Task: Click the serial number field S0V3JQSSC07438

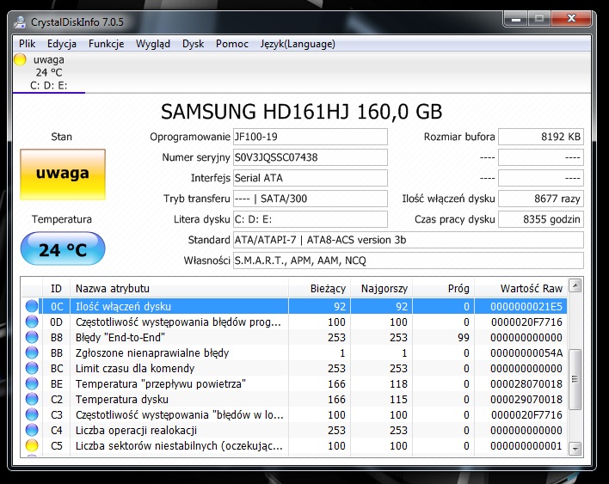Action: click(x=310, y=157)
